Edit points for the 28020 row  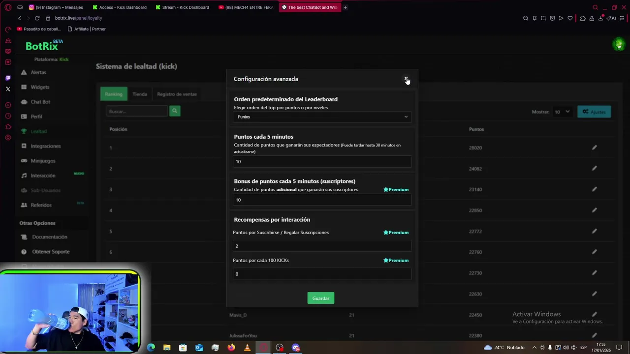595,147
